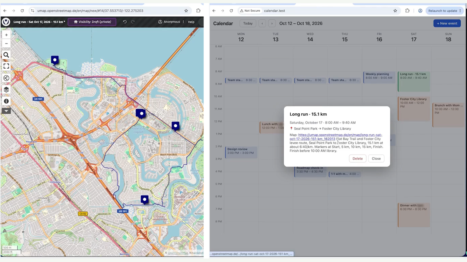Open Tuesday Lunch event
Image resolution: width=467 pixels, height=262 pixels.
coord(272,127)
